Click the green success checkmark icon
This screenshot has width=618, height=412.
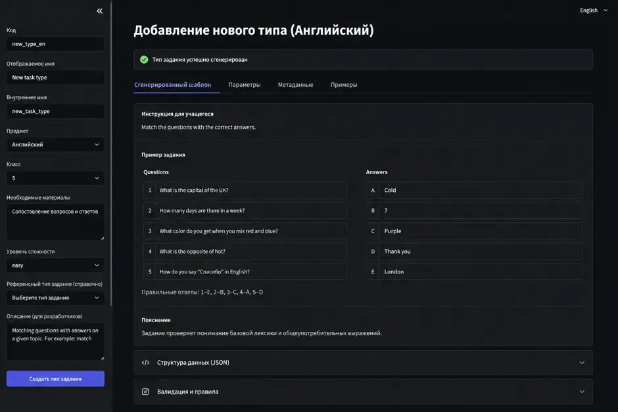(x=144, y=60)
